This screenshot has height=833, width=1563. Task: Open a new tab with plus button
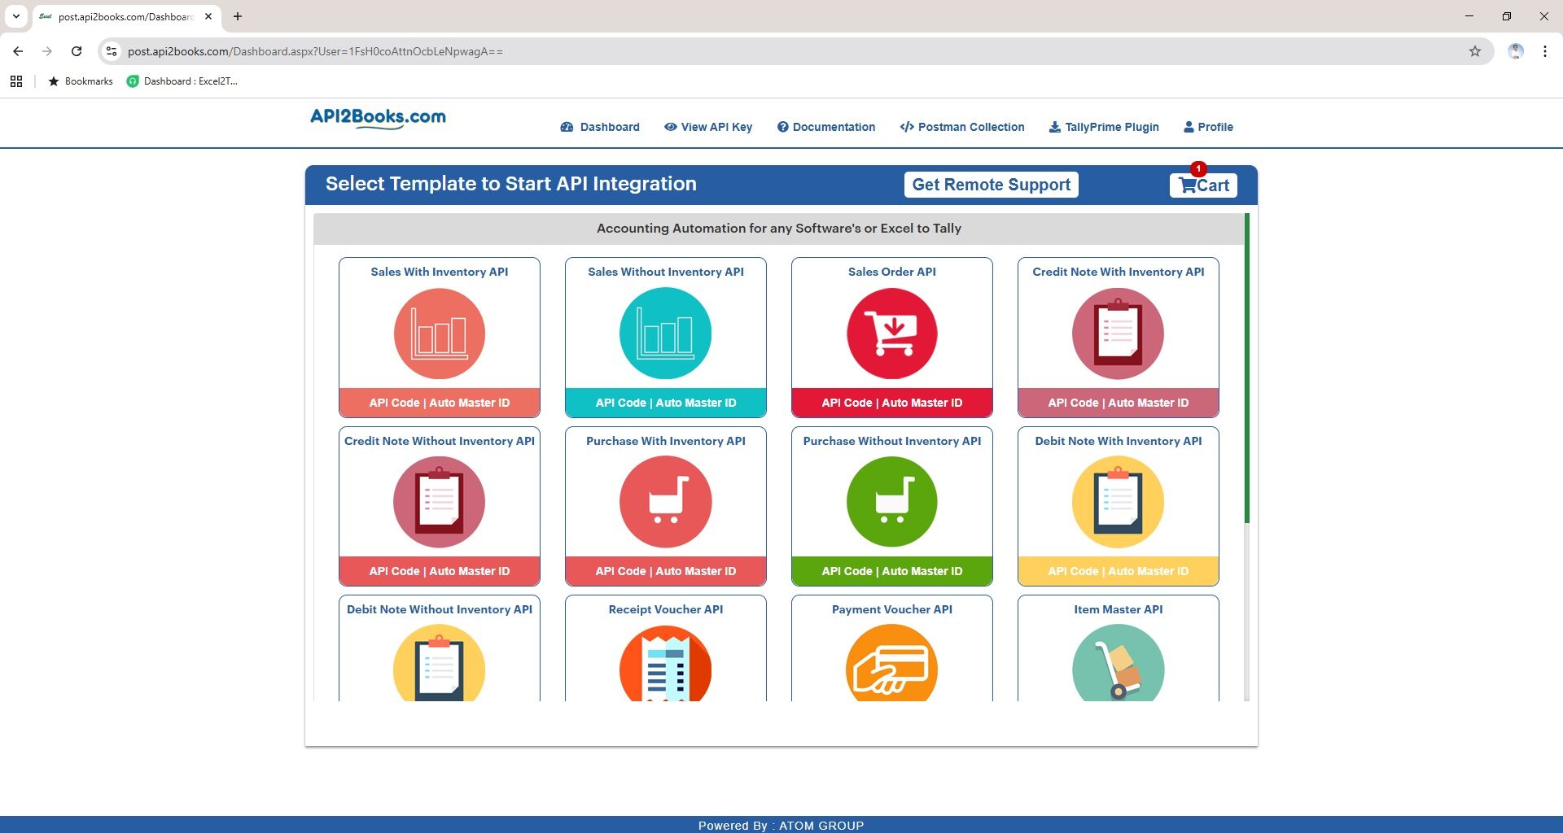pos(238,16)
